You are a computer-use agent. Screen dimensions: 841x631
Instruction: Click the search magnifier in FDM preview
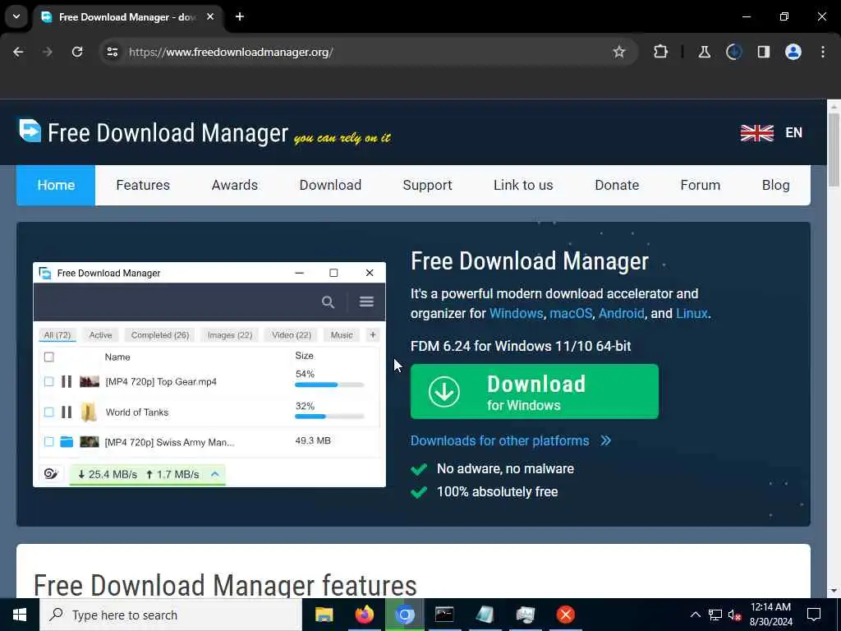(328, 302)
